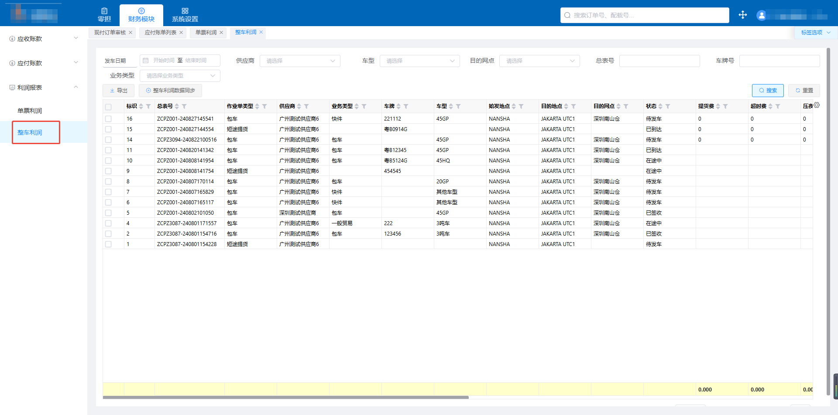Click the fullscreen move icon in header
This screenshot has height=415, width=838.
pyautogui.click(x=742, y=15)
